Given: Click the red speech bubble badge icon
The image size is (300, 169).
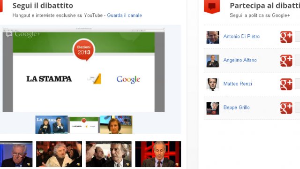Looking at the screenshot, I should (212, 7).
